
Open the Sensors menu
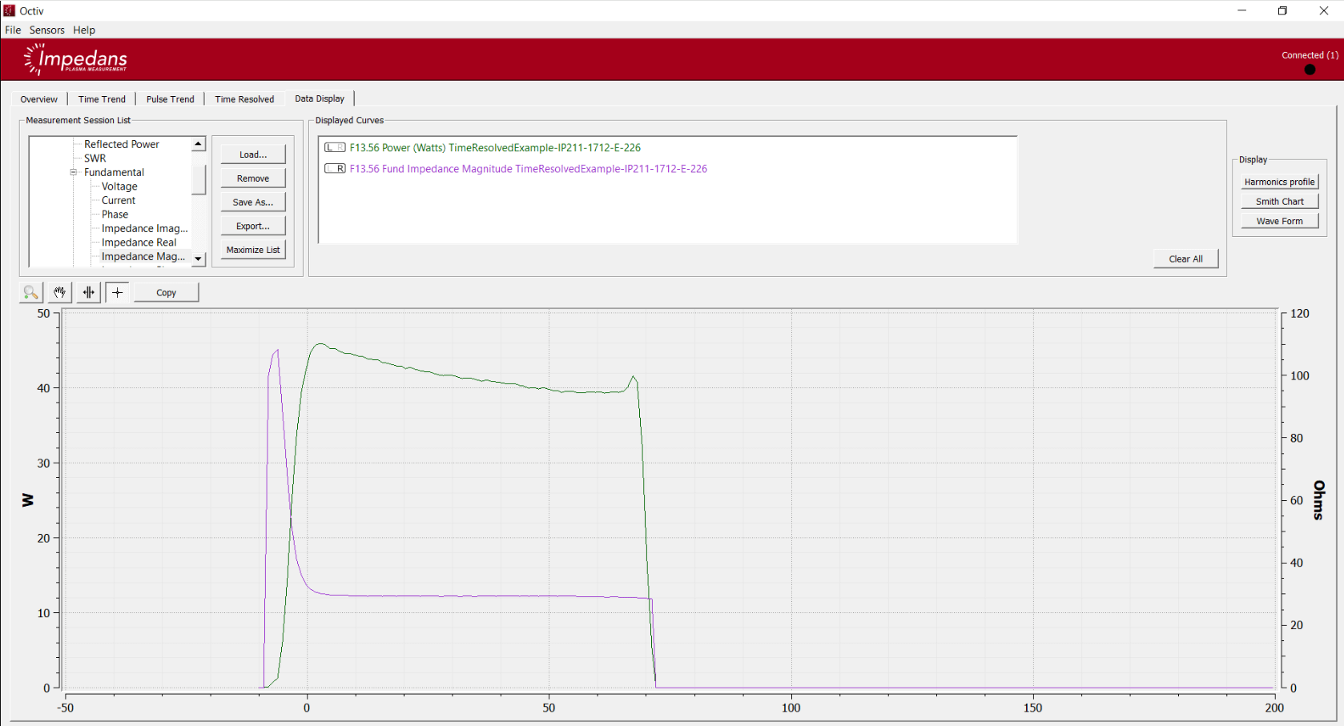[x=46, y=30]
